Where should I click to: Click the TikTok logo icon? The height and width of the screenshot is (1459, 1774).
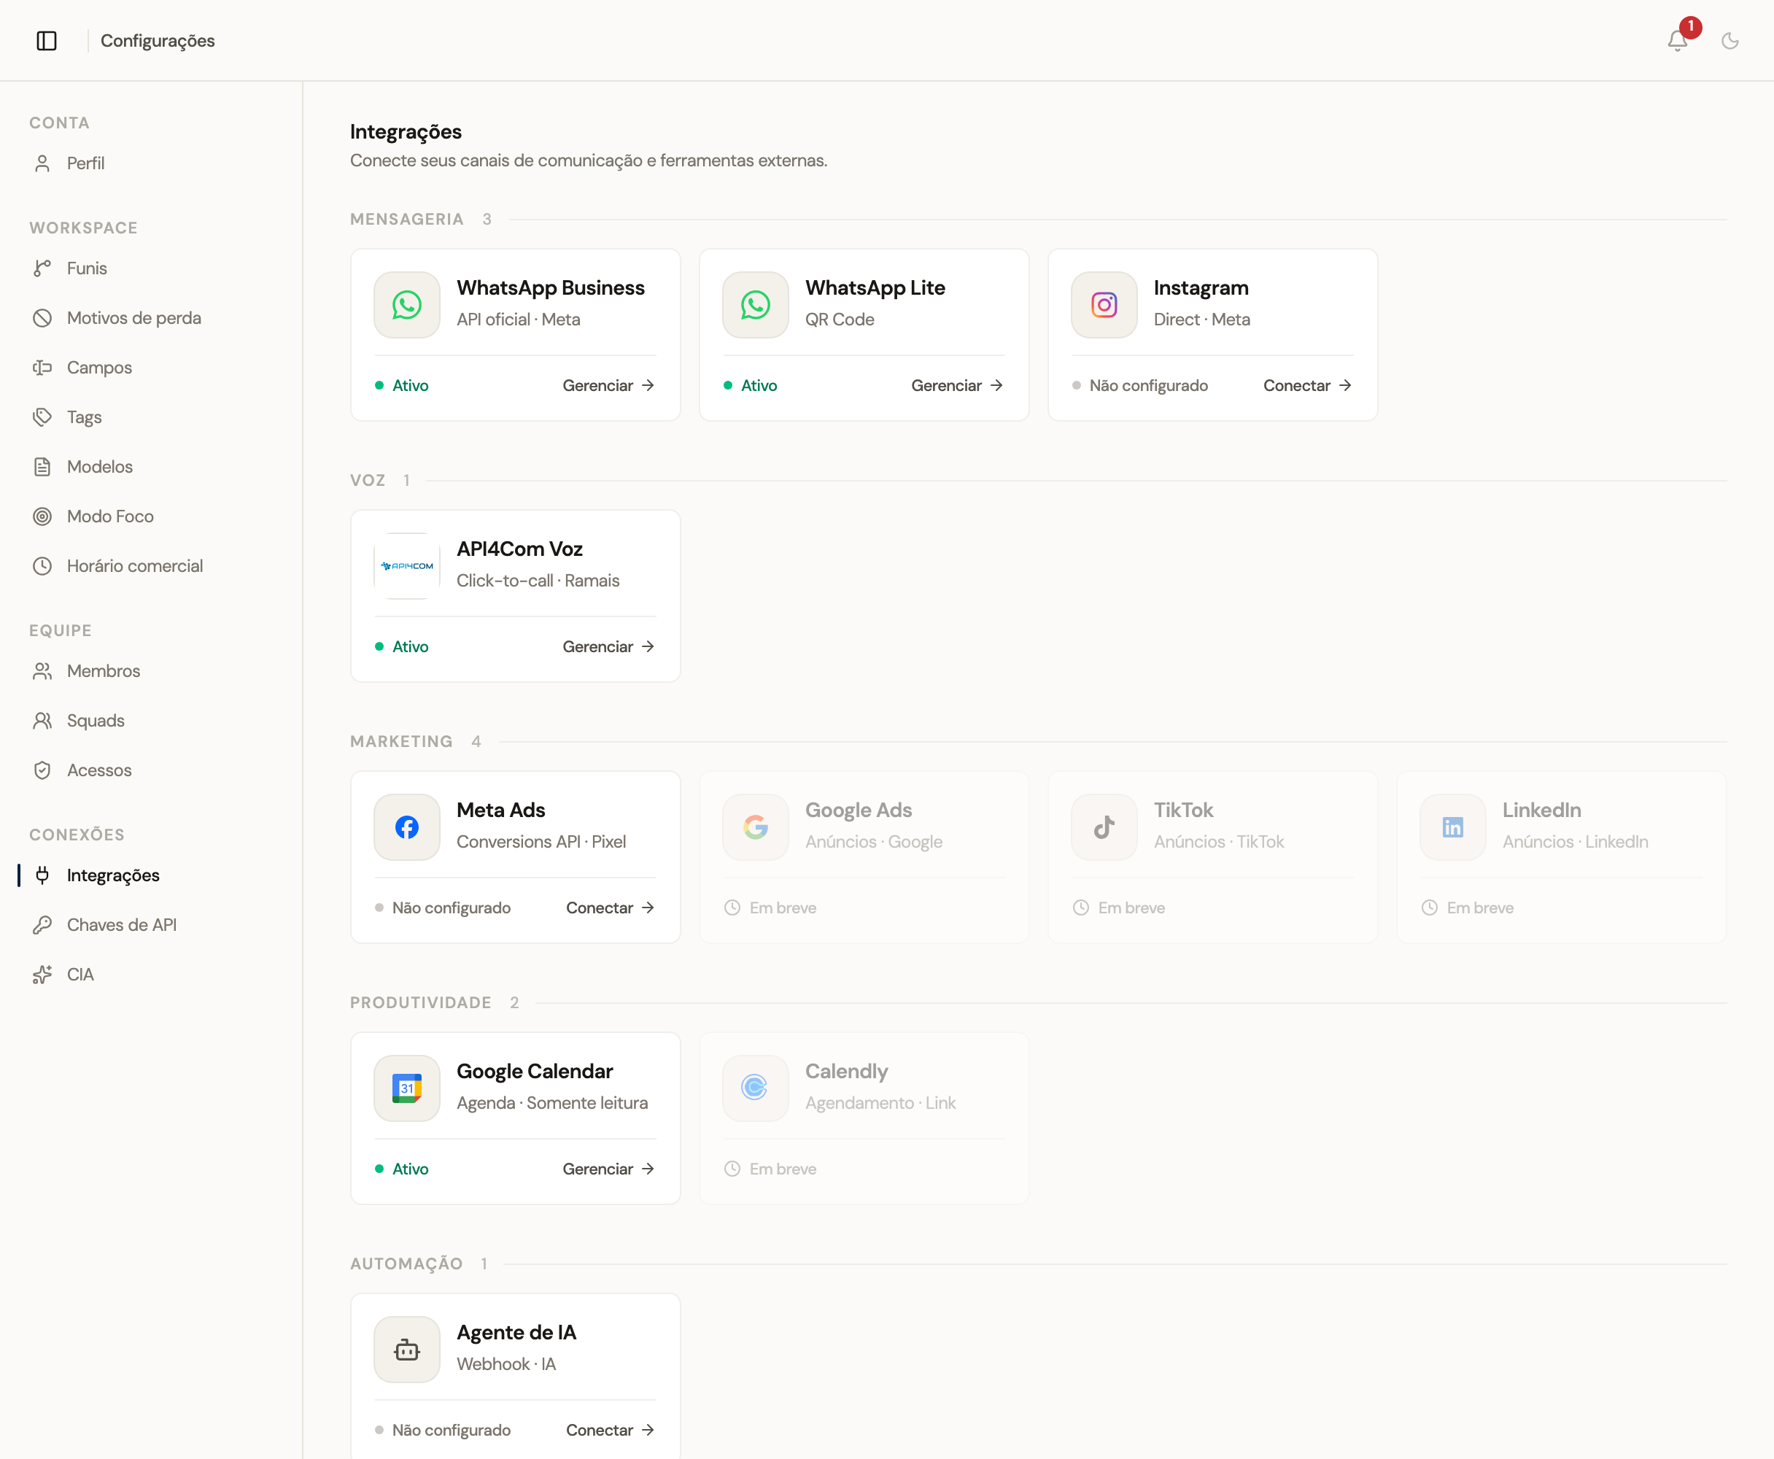point(1104,827)
